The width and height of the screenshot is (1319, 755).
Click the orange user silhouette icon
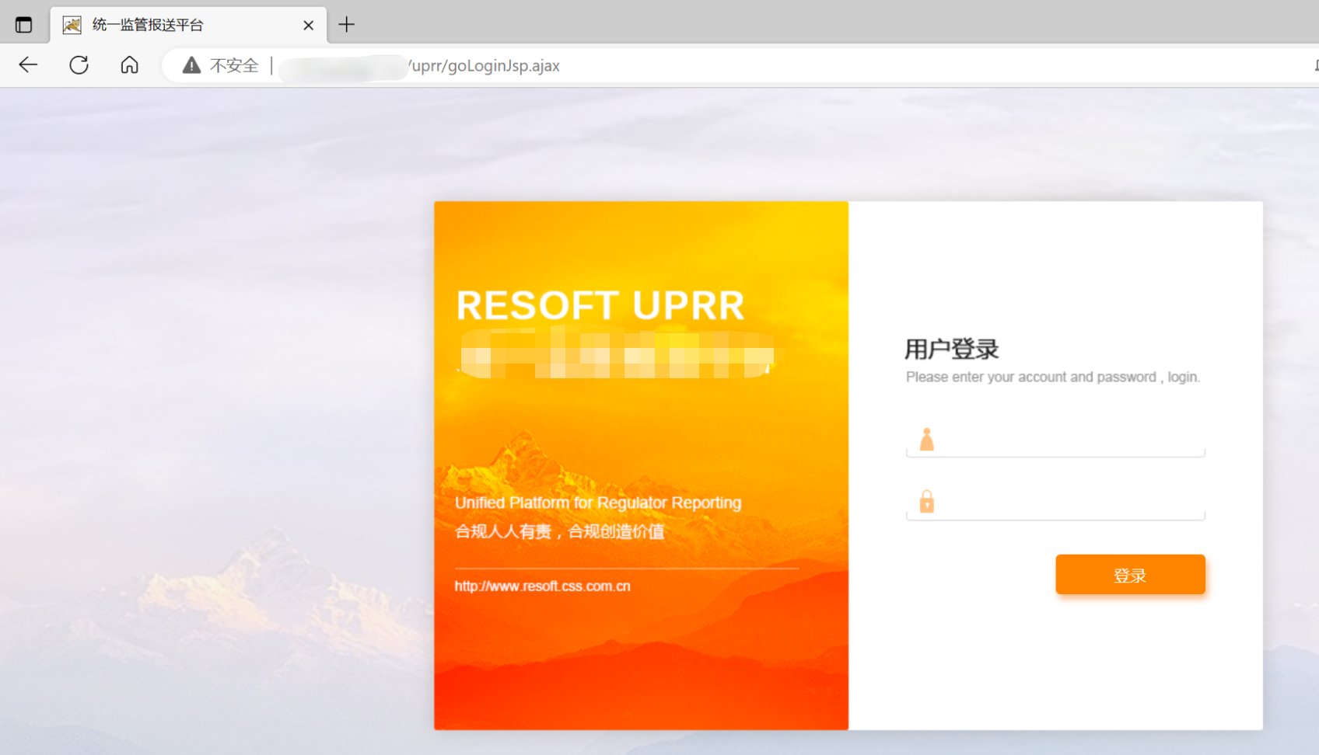(926, 440)
